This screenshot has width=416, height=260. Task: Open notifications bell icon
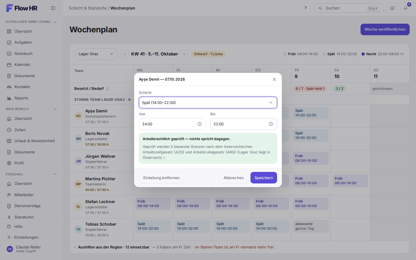click(406, 8)
